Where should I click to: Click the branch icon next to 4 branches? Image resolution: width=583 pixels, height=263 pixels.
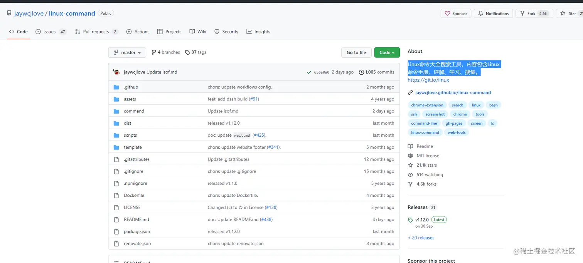154,52
